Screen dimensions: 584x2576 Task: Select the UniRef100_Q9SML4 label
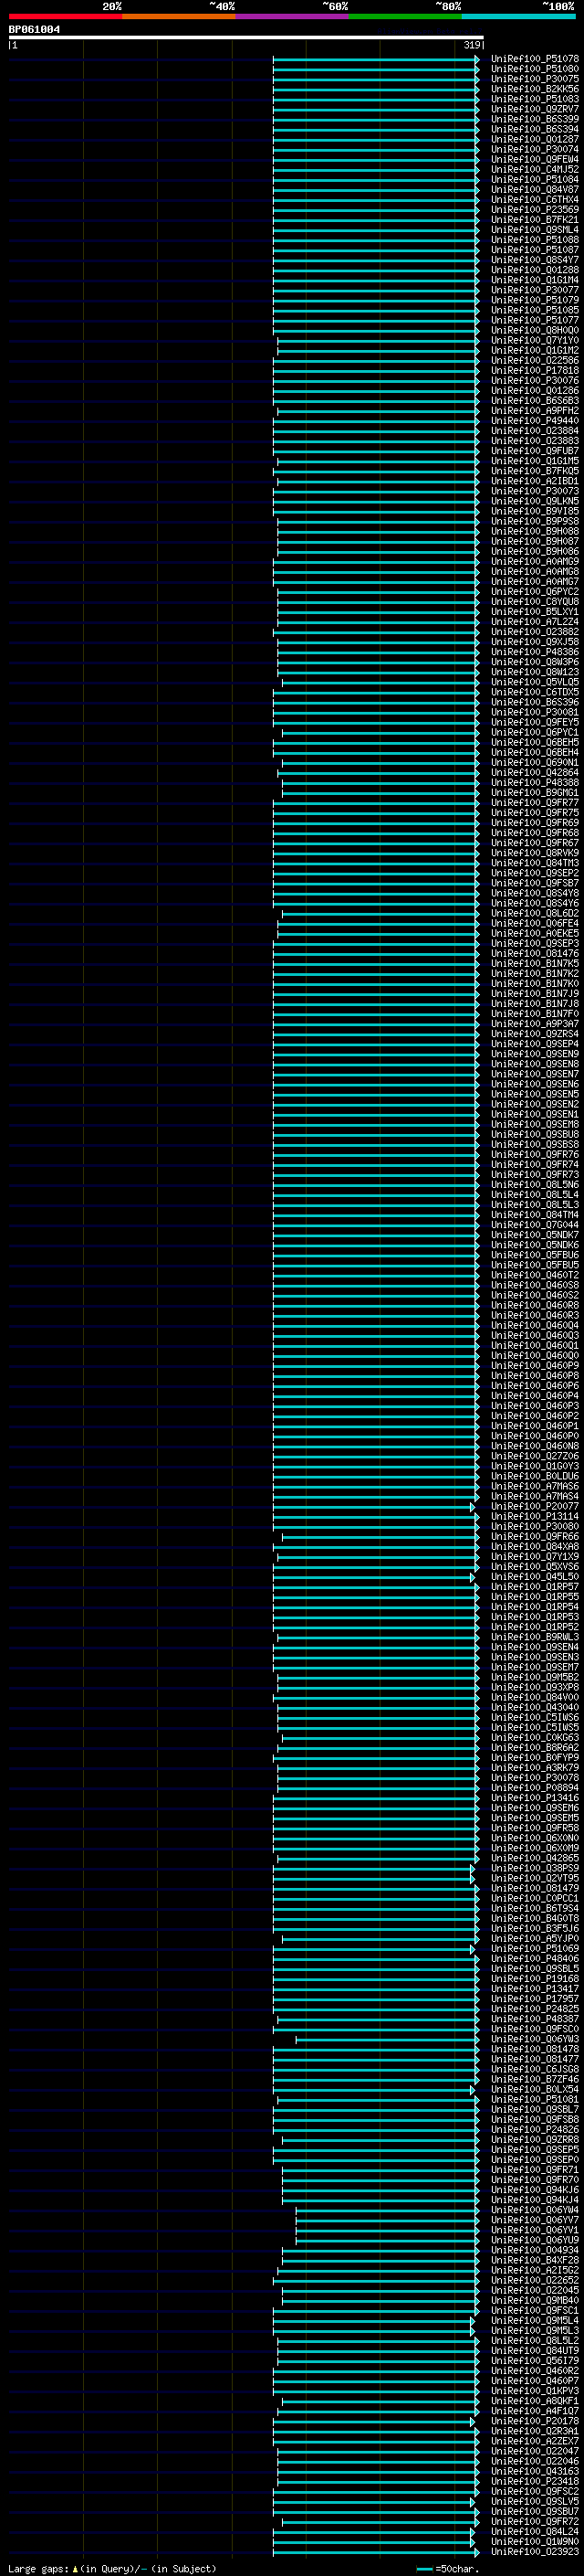pos(535,230)
